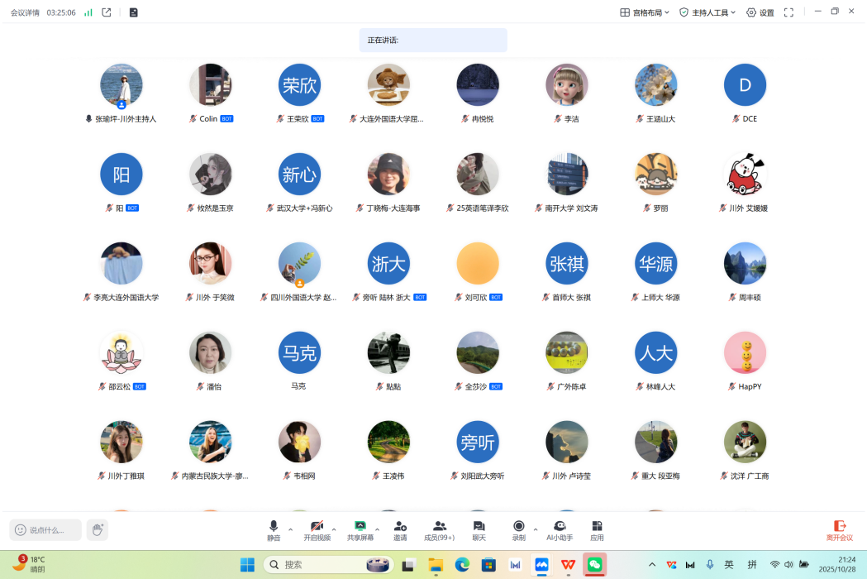
Task: Click 会议详情 meeting details
Action: coord(25,12)
